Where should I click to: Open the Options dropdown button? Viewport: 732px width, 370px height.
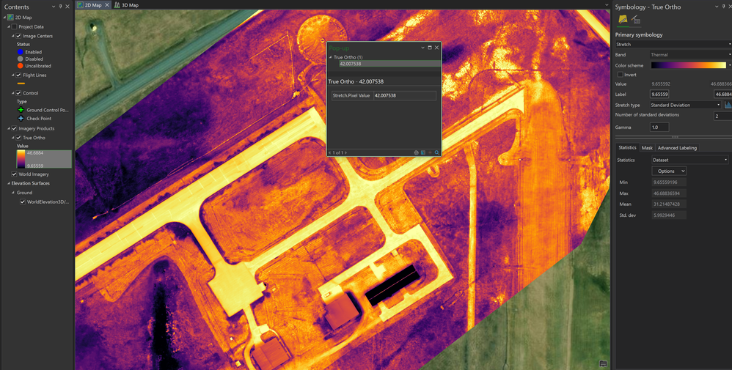[669, 171]
